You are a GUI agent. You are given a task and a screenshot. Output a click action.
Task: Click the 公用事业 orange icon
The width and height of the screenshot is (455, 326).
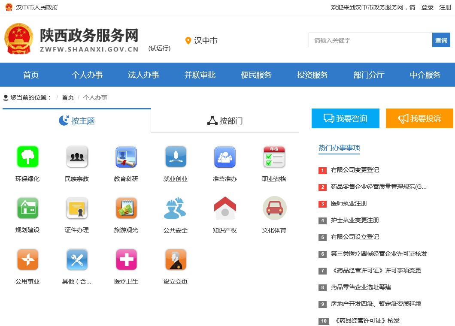[x=27, y=260]
